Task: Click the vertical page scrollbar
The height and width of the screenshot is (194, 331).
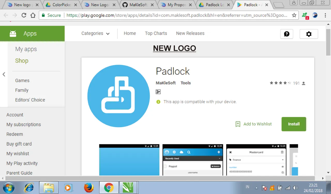Action: [x=328, y=42]
